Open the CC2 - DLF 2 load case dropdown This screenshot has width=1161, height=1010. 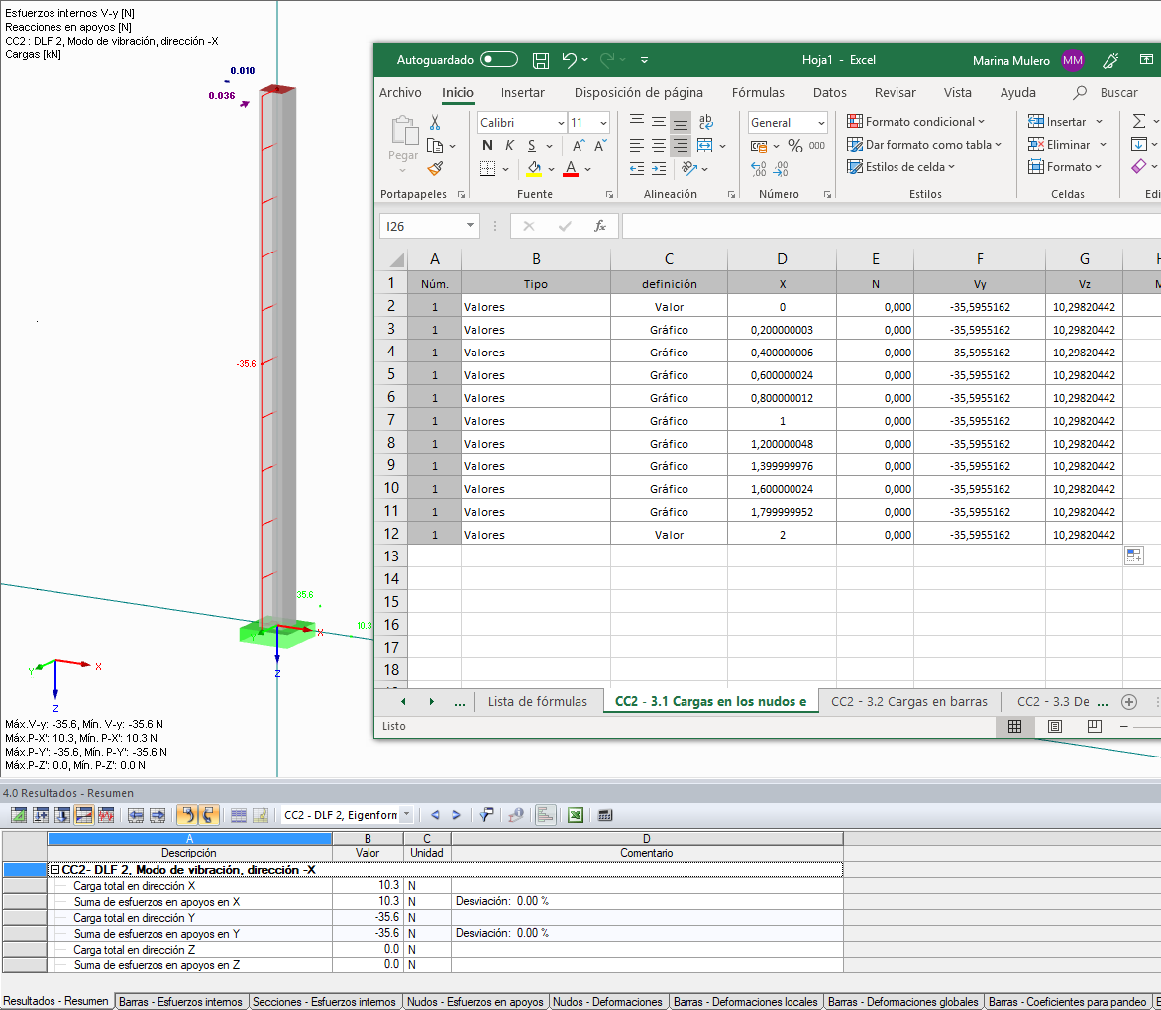[406, 815]
